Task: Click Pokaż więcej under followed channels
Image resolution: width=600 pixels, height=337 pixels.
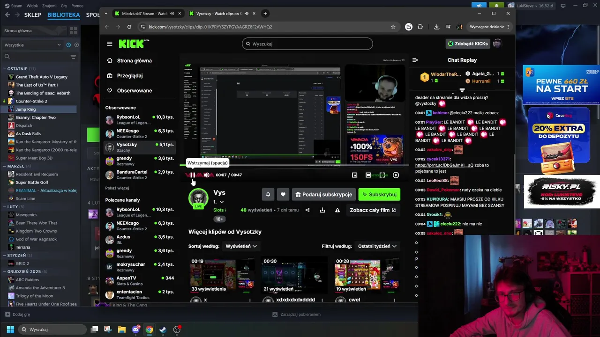Action: pyautogui.click(x=117, y=188)
